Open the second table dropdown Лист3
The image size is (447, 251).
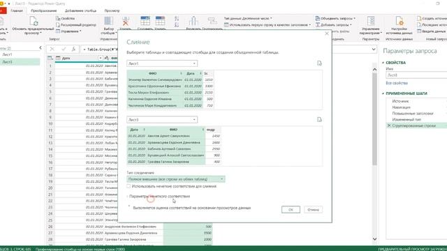(x=162, y=120)
